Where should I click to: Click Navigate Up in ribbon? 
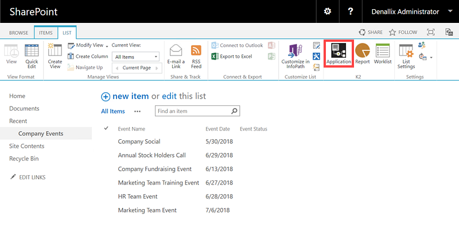tap(85, 68)
